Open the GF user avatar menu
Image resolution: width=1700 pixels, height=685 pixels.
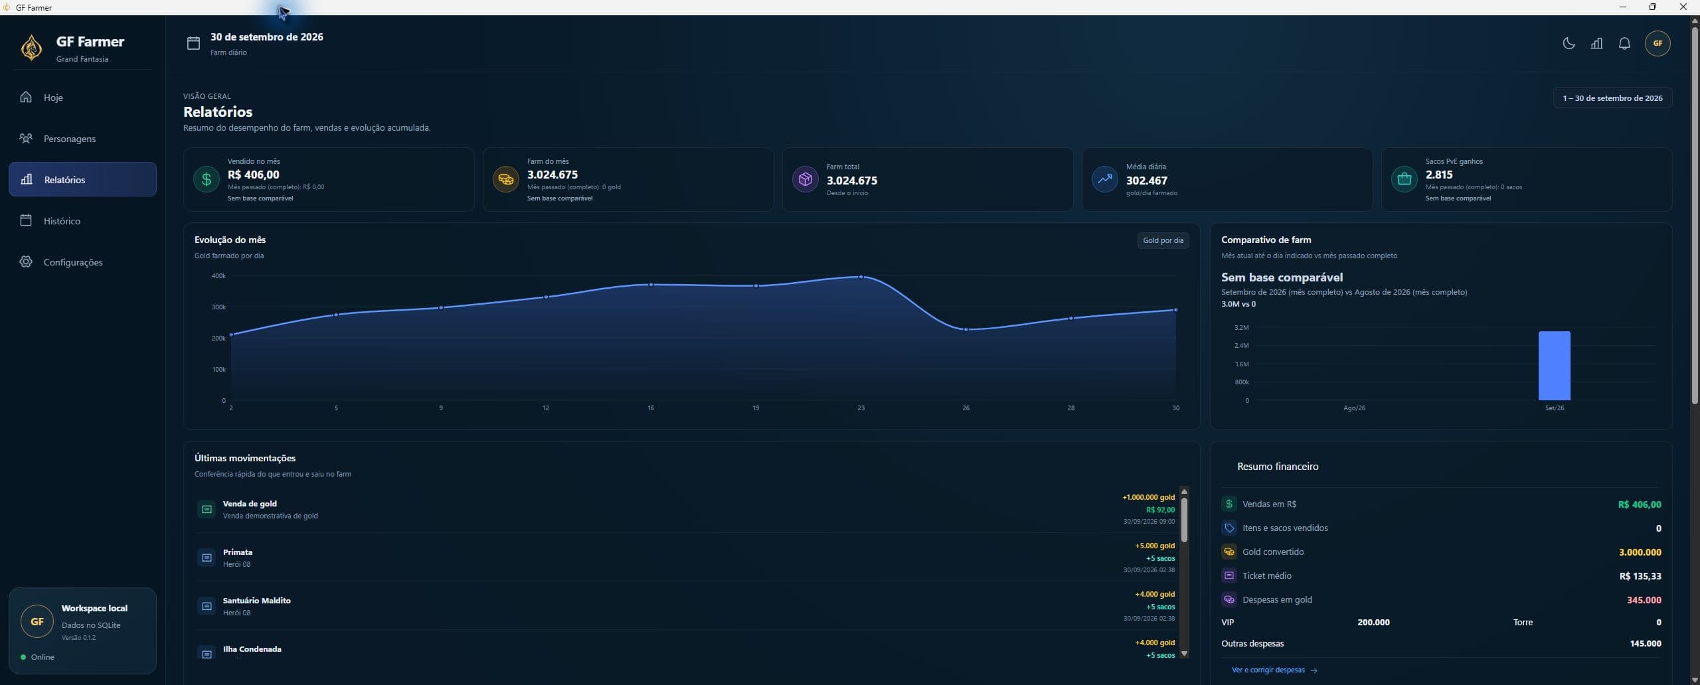click(1657, 43)
